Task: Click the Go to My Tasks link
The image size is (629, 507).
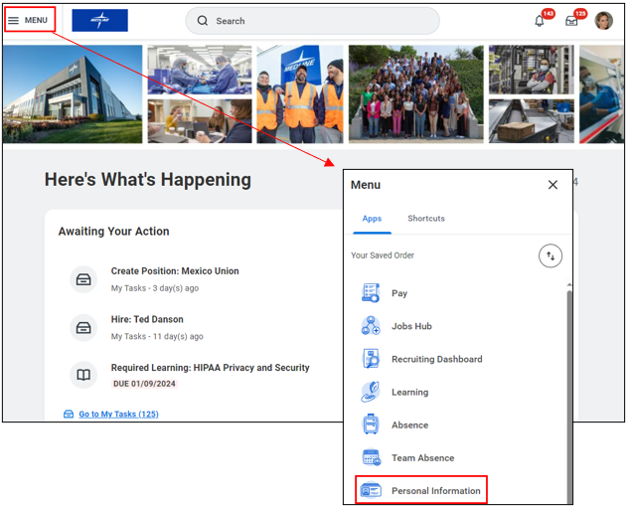Action: click(118, 414)
